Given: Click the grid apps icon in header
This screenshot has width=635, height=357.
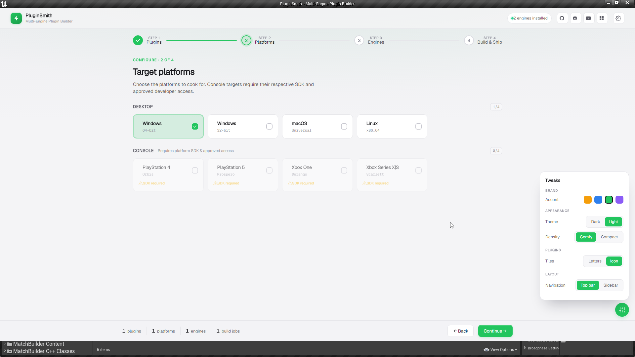Looking at the screenshot, I should pos(602,18).
